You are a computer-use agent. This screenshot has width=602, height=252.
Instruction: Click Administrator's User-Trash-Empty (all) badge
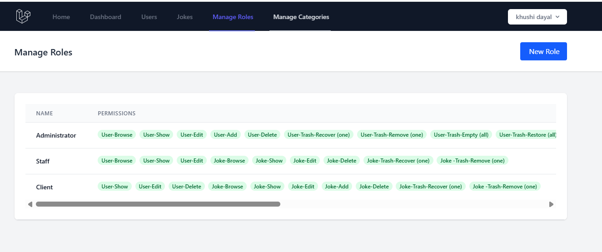point(461,135)
